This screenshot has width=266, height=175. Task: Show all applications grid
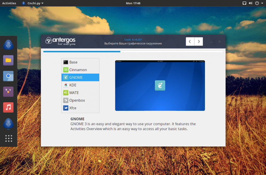[x=9, y=138]
